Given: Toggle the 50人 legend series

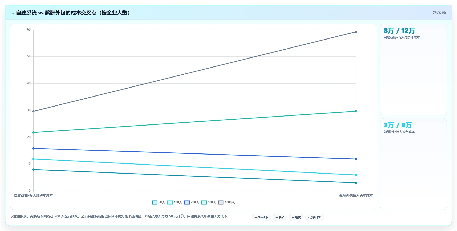Looking at the screenshot, I should (x=158, y=202).
